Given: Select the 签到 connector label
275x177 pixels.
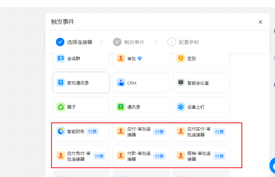Looking at the screenshot, I should pyautogui.click(x=192, y=59).
